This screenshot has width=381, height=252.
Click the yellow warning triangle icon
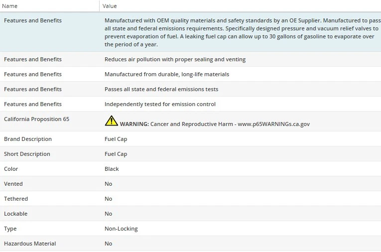coord(111,121)
